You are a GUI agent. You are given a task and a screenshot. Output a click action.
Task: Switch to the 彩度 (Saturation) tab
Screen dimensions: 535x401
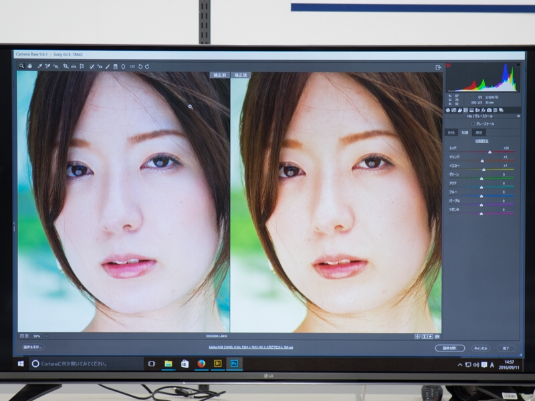[x=465, y=132]
